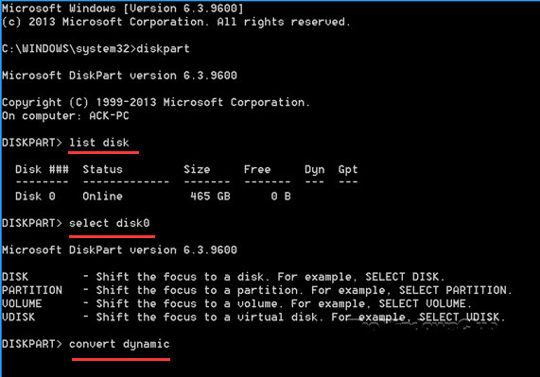Screen dimensions: 540x377
Task: Click the 'VOLUME' help keyword
Action: [x=22, y=303]
